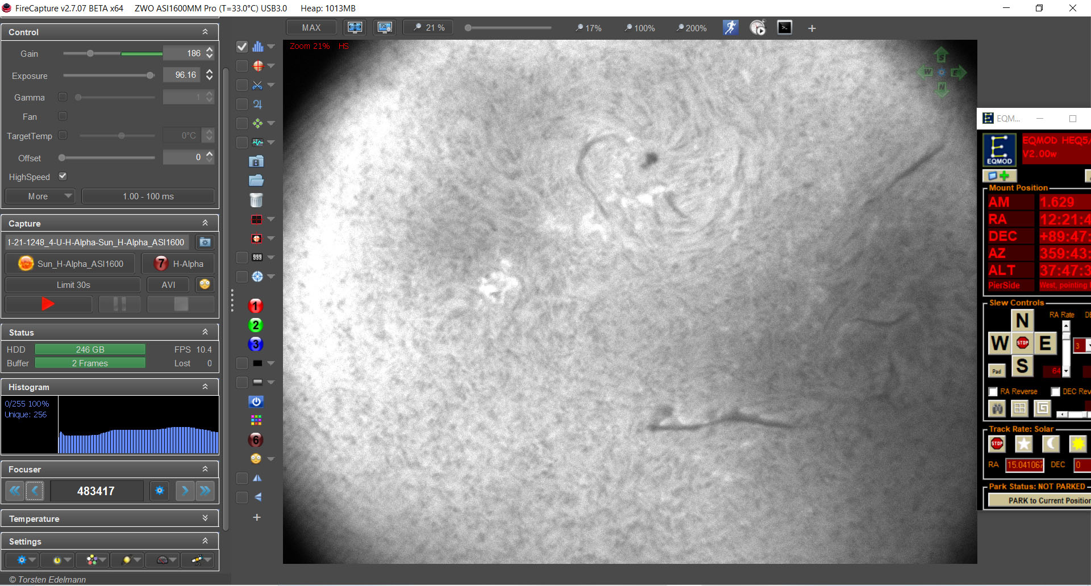The width and height of the screenshot is (1091, 586).
Task: Select the scissors cutout tool icon
Action: click(257, 85)
